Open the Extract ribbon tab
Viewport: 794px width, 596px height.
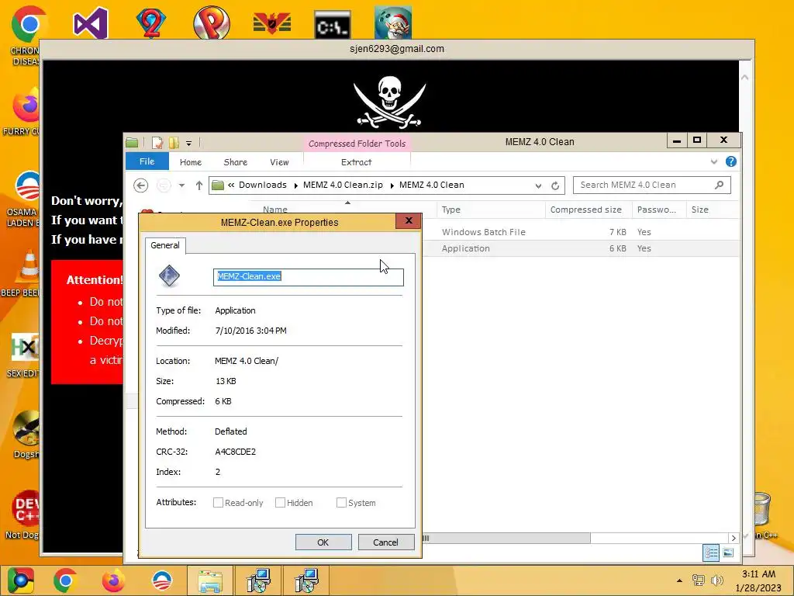357,162
